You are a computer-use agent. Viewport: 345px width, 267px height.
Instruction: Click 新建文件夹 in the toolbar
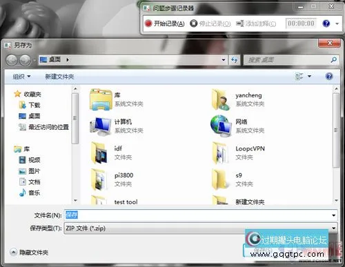click(59, 77)
